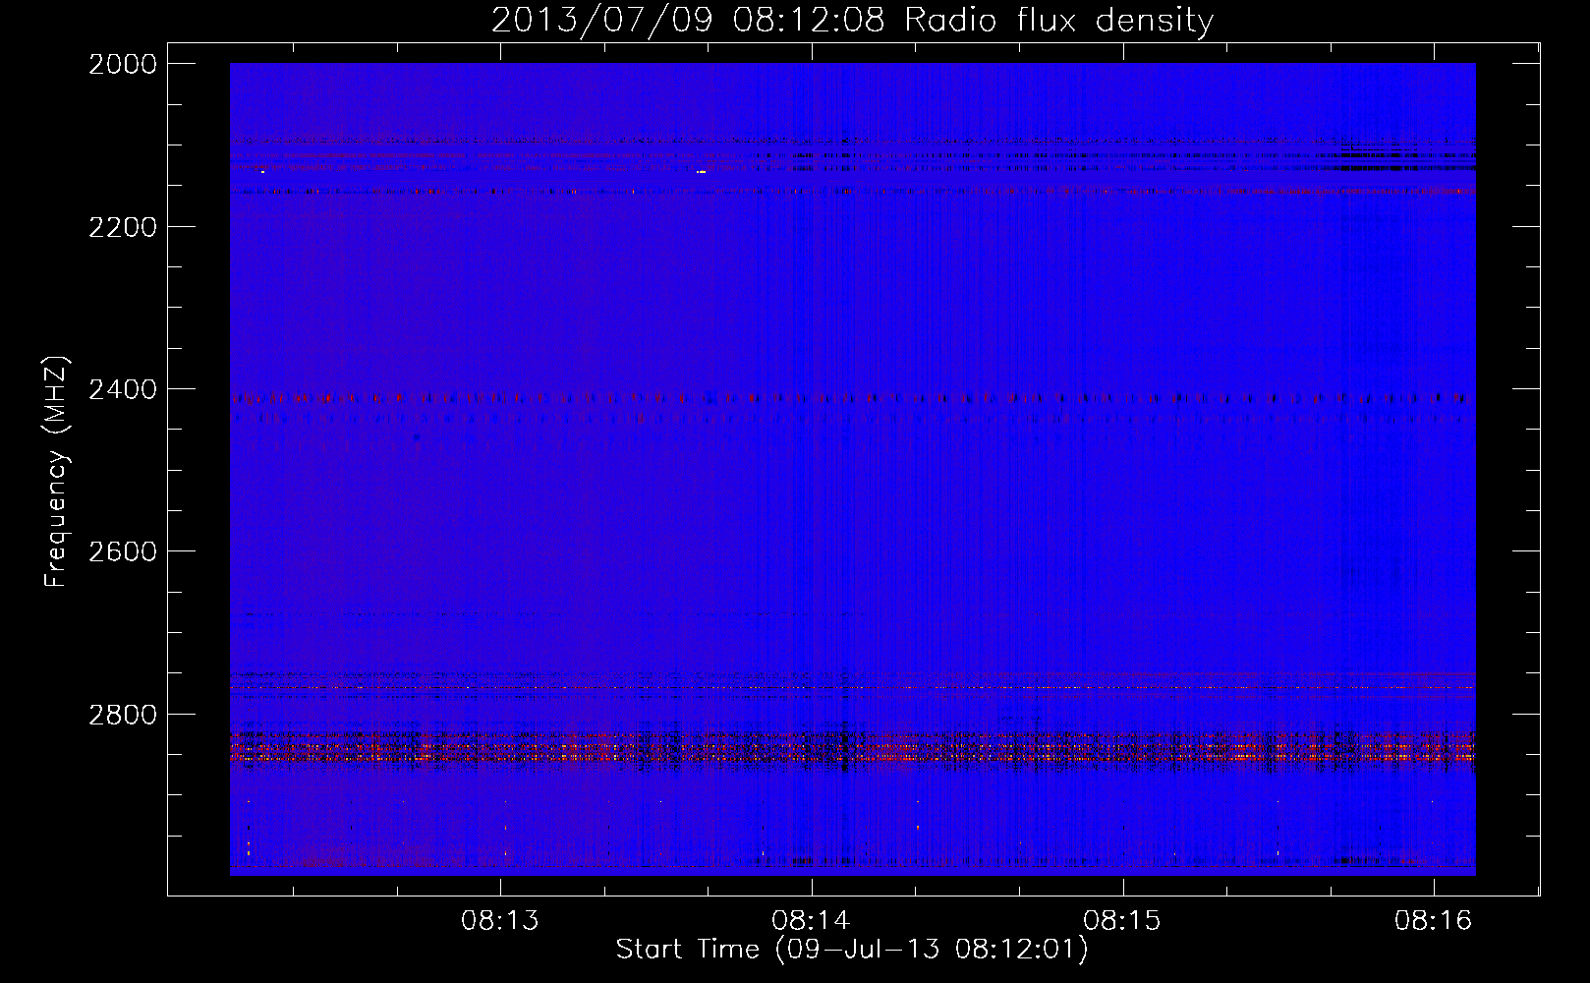The image size is (1590, 983).
Task: Click the plot title "2013/07/09 08:12:08 Radio flux density"
Action: click(852, 20)
